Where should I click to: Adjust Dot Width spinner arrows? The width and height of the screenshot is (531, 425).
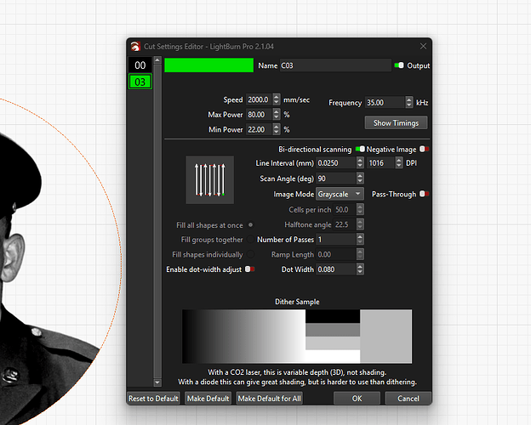tap(360, 269)
